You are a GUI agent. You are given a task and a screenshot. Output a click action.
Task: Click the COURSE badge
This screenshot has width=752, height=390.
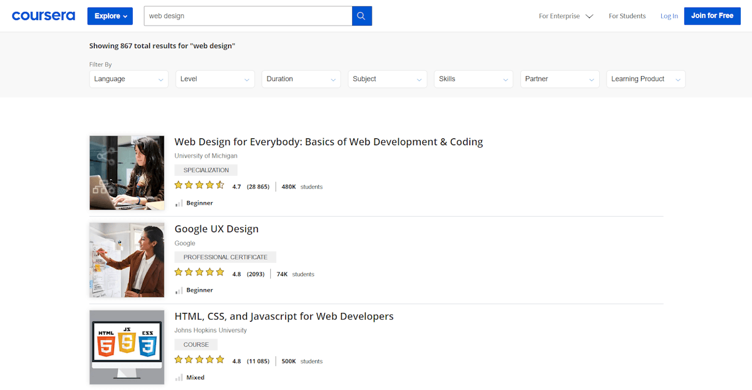click(x=196, y=344)
